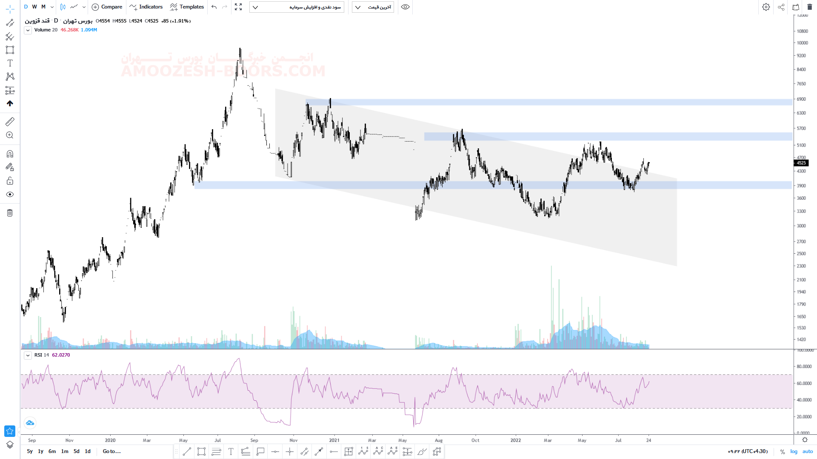This screenshot has height=459, width=817.
Task: Toggle the log scale option
Action: [x=794, y=451]
